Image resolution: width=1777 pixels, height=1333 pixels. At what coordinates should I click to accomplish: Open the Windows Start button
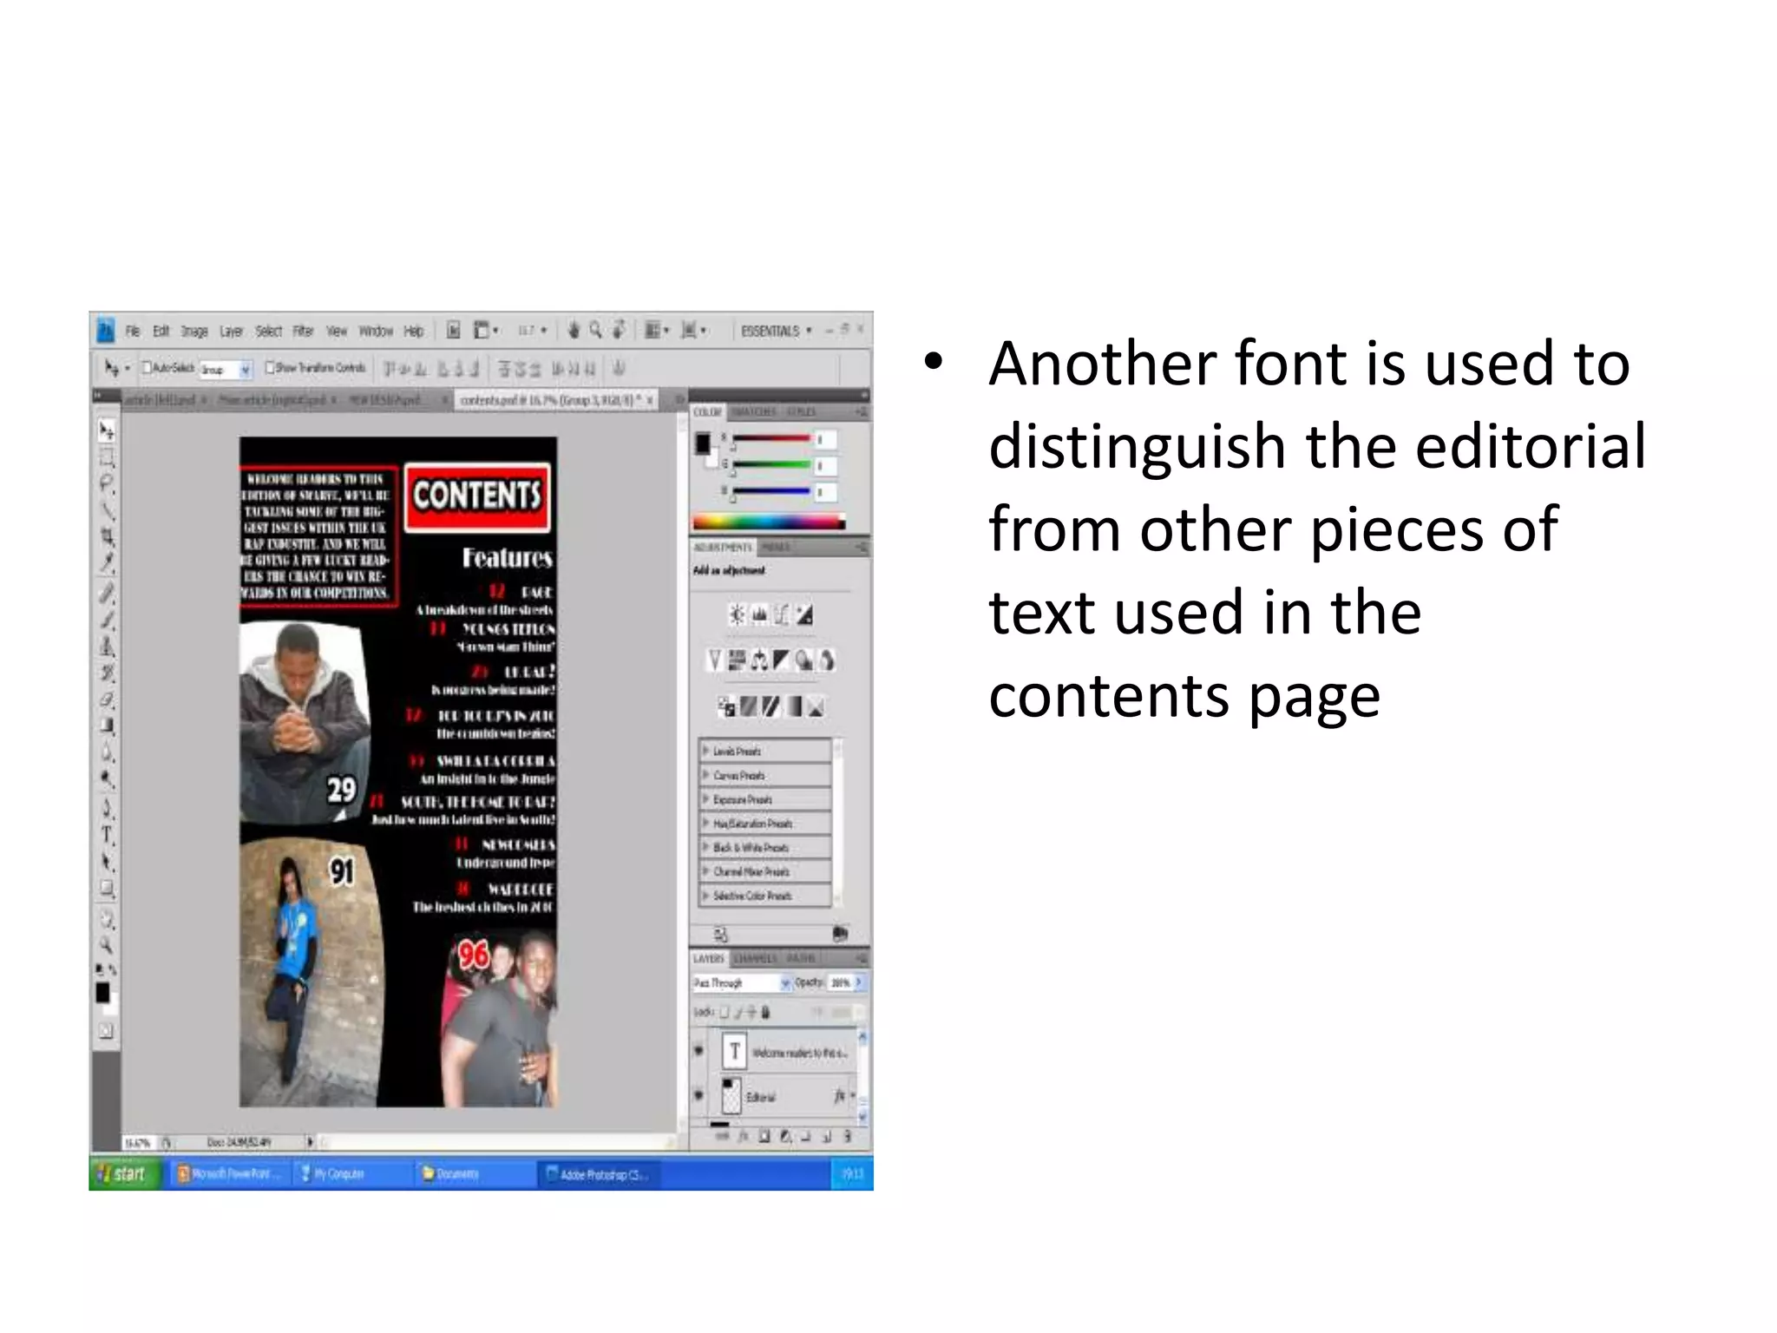pyautogui.click(x=125, y=1173)
